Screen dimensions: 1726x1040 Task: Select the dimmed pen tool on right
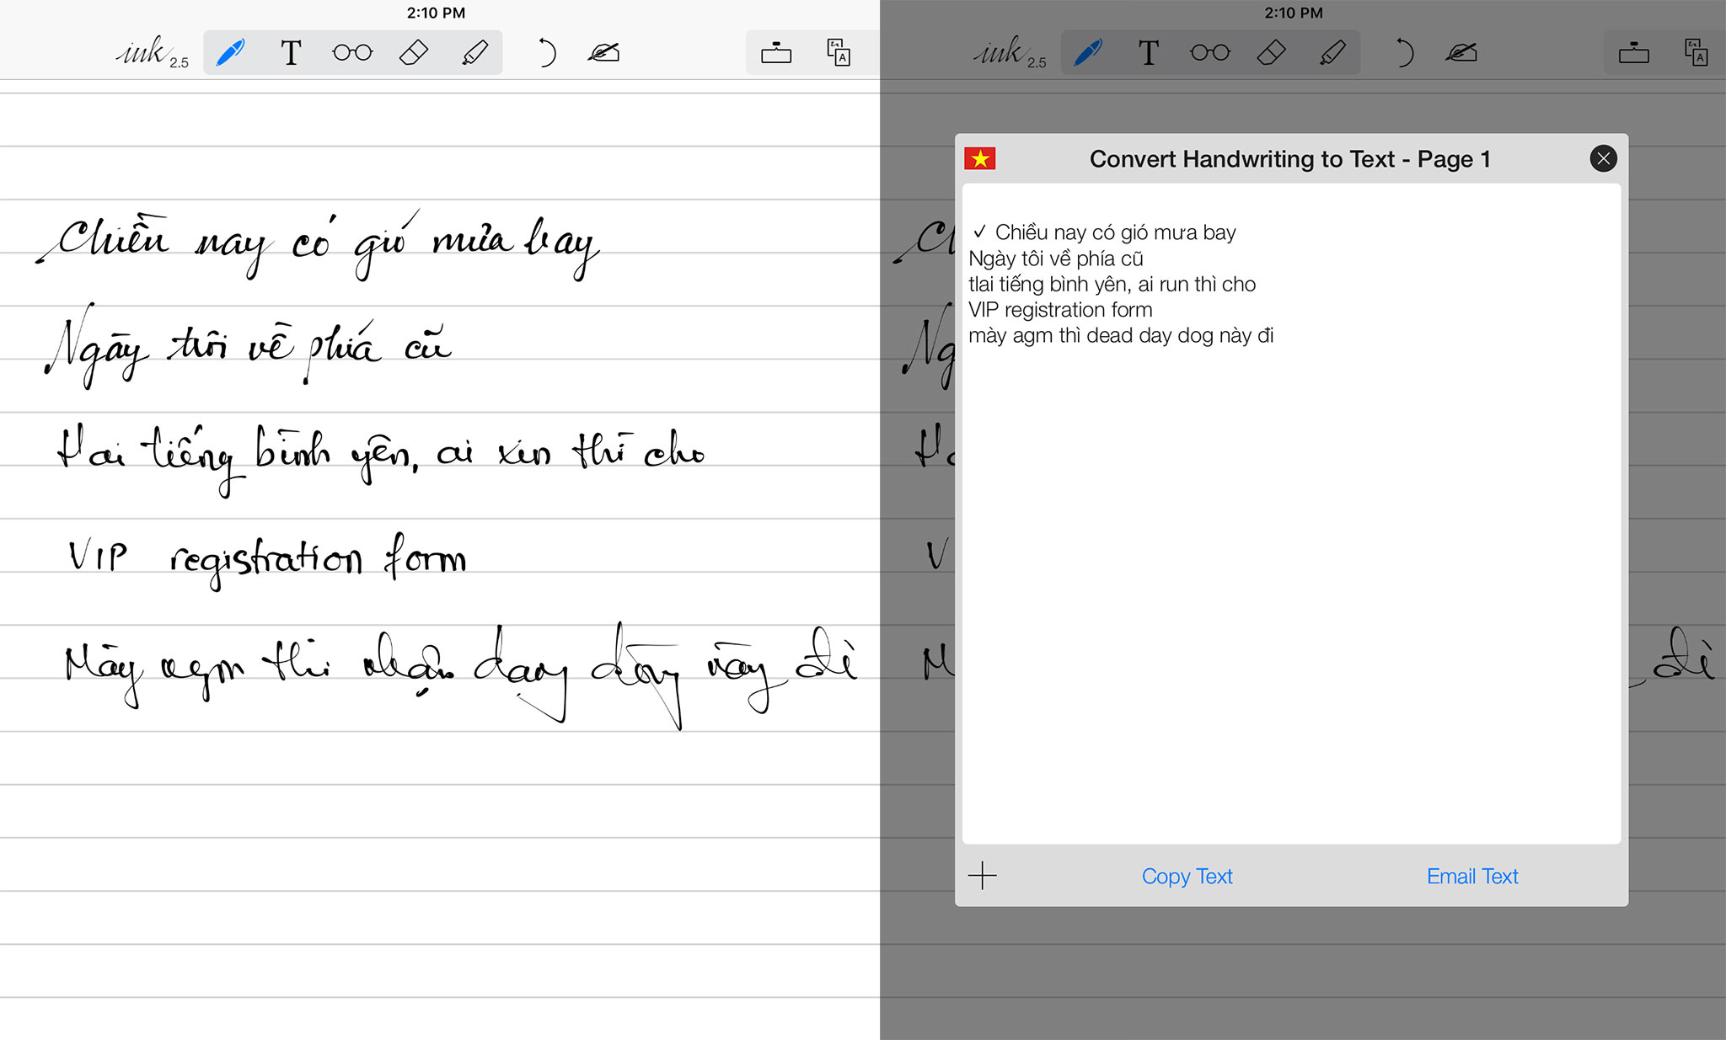coord(1088,53)
